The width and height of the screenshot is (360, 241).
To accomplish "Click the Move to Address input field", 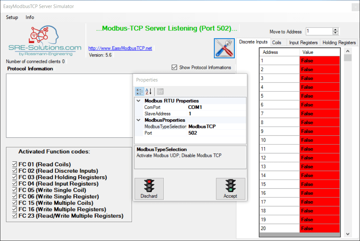I will click(318, 31).
